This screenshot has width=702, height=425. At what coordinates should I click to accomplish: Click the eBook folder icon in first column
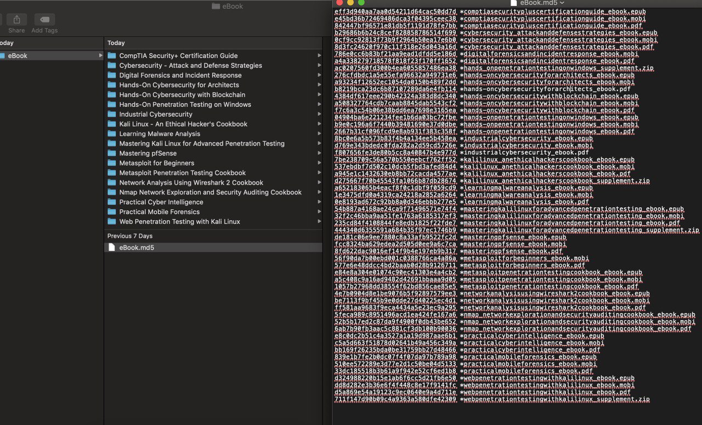coord(2,56)
